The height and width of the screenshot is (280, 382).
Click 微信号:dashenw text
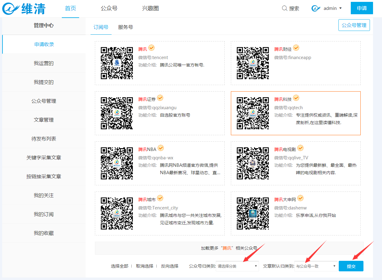[x=291, y=208]
